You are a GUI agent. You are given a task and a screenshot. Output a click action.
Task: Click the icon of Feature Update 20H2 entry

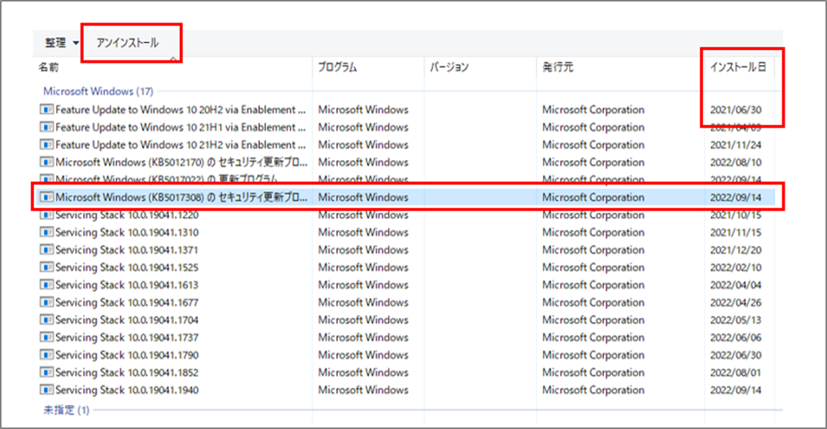click(x=47, y=110)
